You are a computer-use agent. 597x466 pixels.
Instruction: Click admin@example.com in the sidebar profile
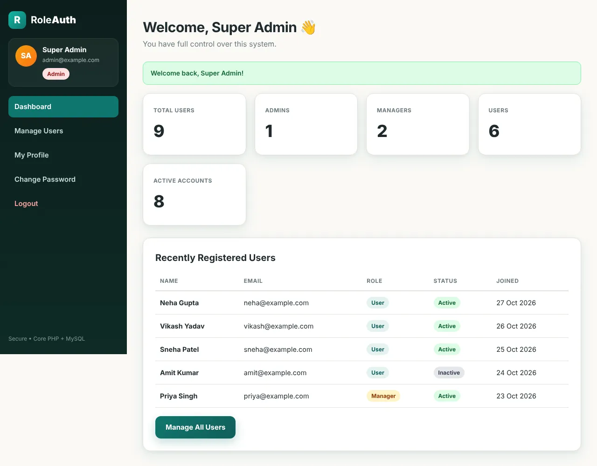(71, 60)
